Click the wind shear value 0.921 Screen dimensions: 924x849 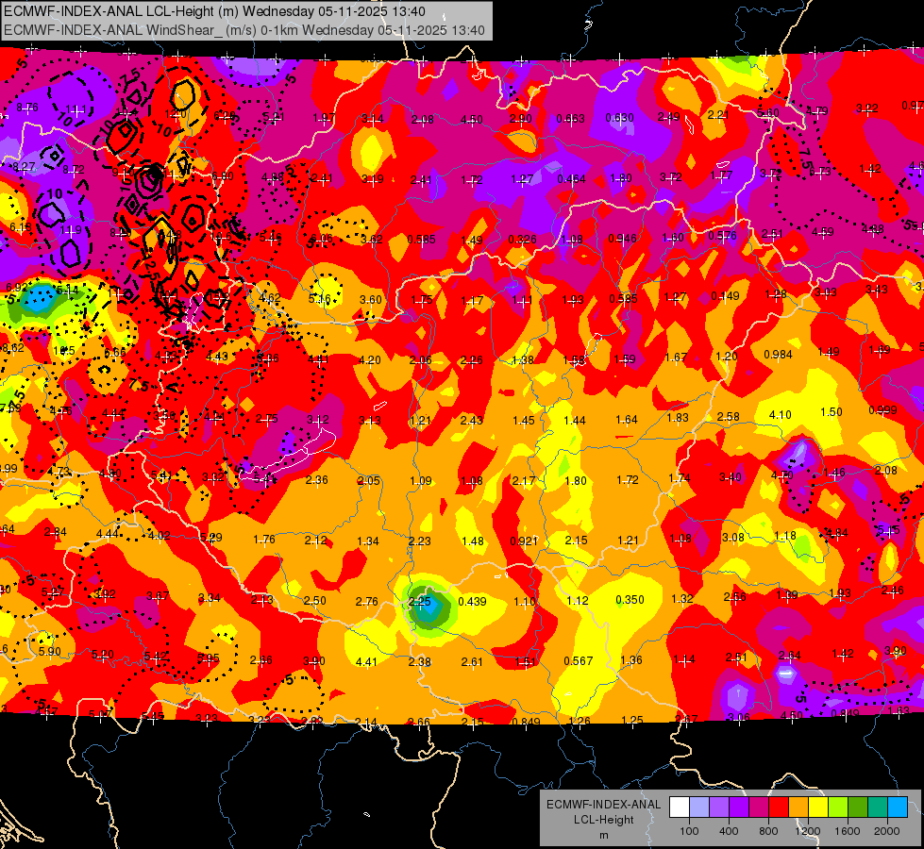tap(524, 541)
